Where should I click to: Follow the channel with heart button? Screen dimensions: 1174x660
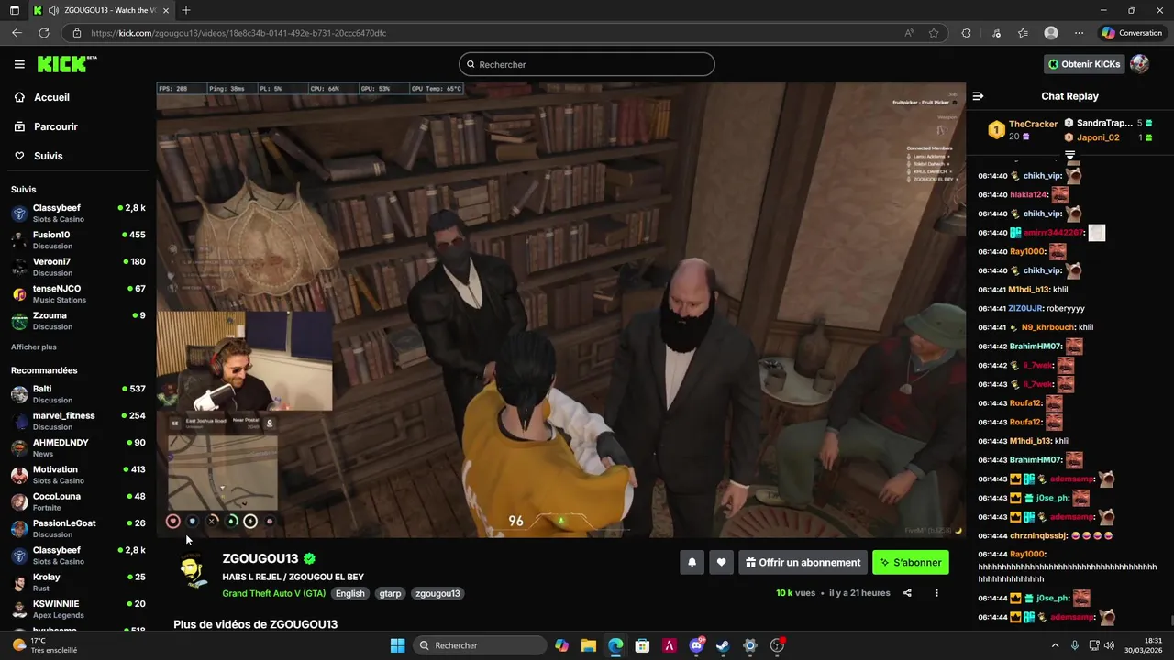[x=722, y=563]
